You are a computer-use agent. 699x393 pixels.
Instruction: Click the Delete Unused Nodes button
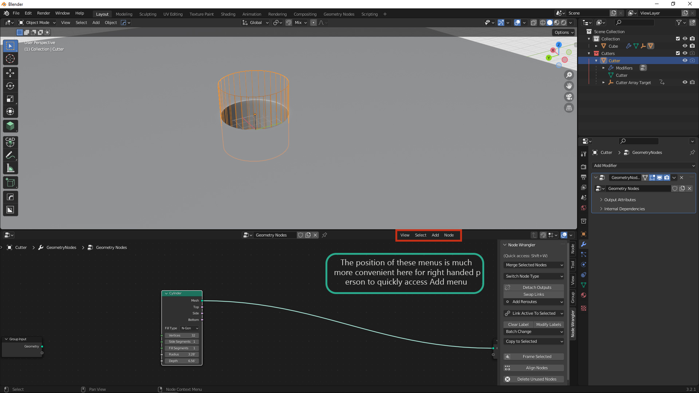534,379
